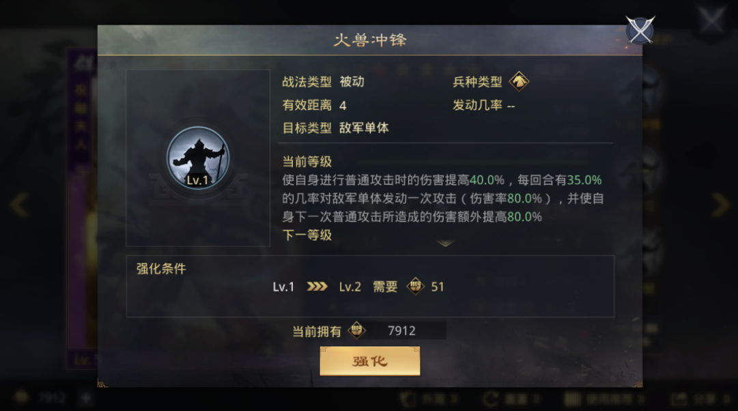Go to previous skill with left arrow
This screenshot has height=411, width=738.
(20, 204)
